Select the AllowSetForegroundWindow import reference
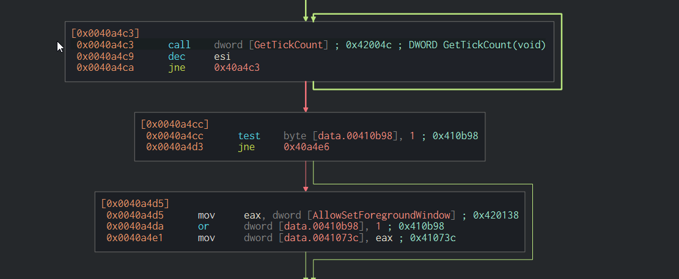This screenshot has height=279, width=679. 382,215
